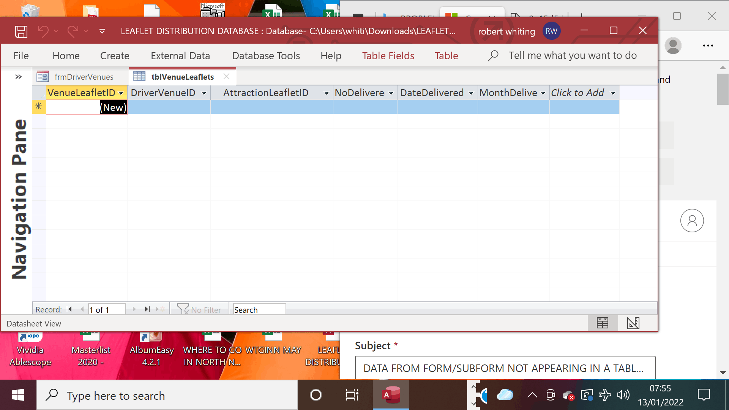Click the record Search box

click(x=259, y=309)
